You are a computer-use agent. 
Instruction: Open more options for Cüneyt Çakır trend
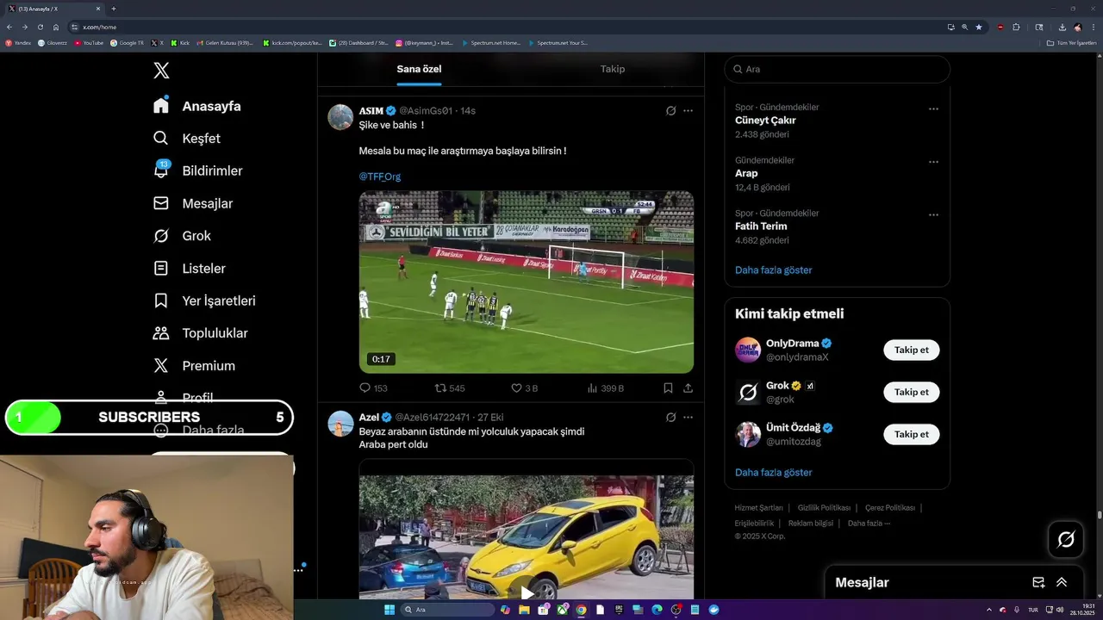[933, 109]
